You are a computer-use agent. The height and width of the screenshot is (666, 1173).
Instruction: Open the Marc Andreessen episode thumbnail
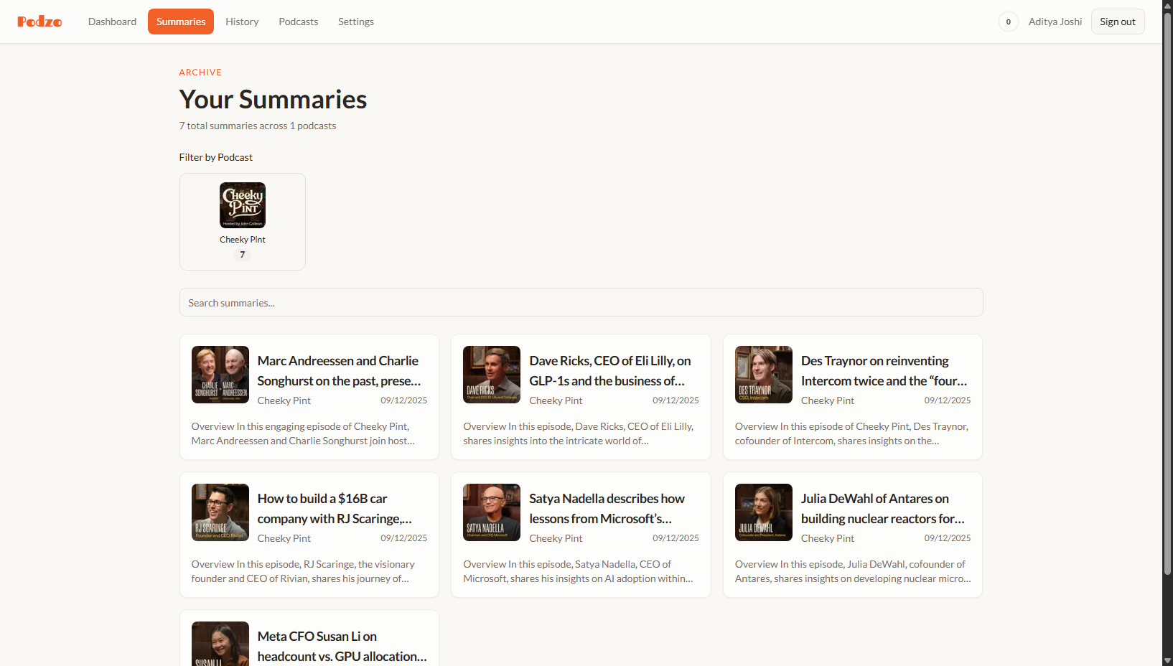pos(220,375)
